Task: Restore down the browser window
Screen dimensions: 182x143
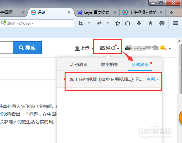Action: click(161, 3)
